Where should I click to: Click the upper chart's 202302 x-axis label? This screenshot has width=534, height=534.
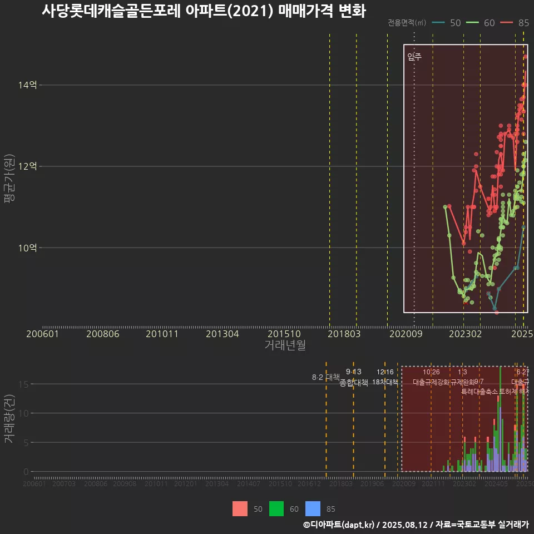tap(466, 334)
